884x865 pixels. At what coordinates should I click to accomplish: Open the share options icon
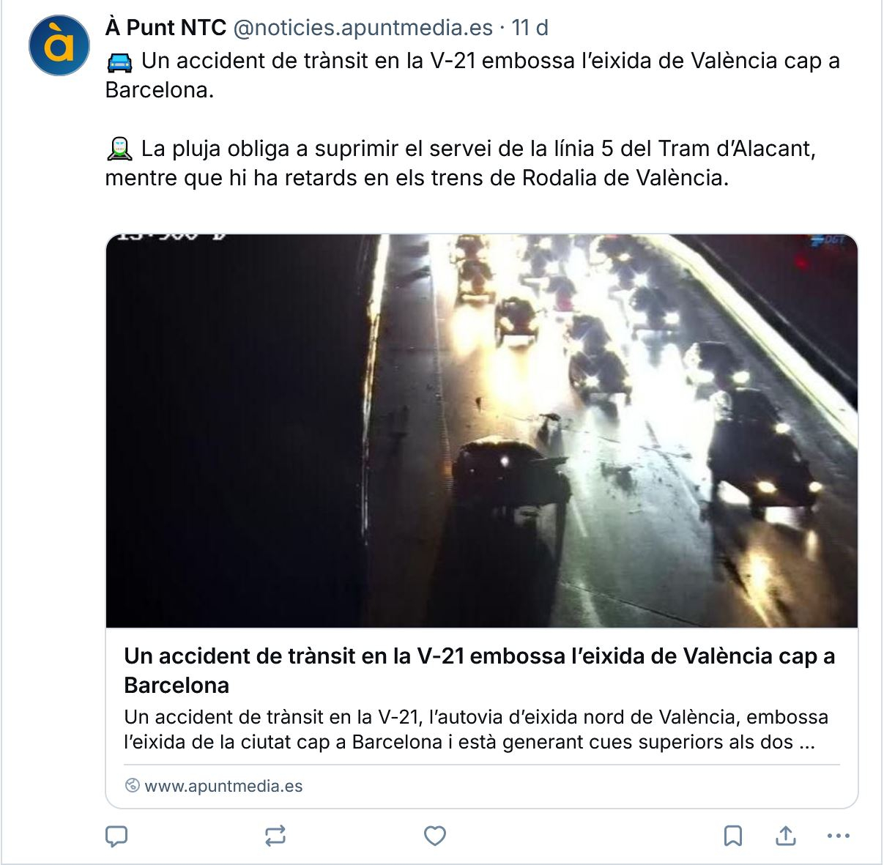click(x=786, y=836)
